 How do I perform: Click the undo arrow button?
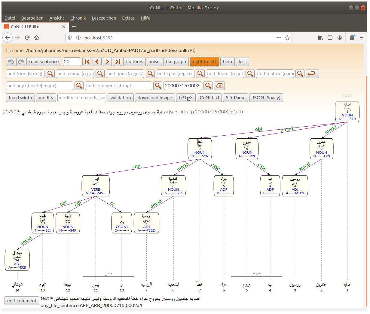[x=11, y=62]
